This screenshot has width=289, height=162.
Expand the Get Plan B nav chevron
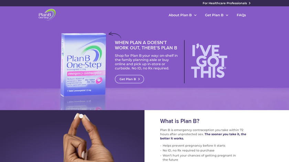click(227, 15)
